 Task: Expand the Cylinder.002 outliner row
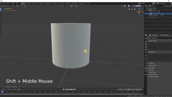point(149,16)
